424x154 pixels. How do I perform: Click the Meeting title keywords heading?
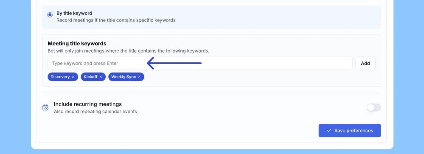click(77, 43)
